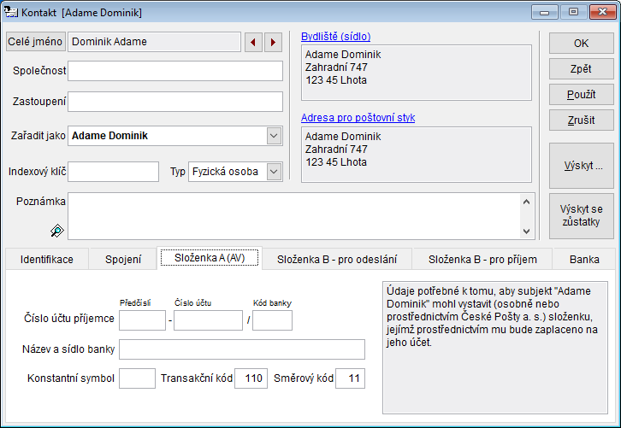The height and width of the screenshot is (428, 621).
Task: Click into the Společnost field
Action: tap(175, 70)
